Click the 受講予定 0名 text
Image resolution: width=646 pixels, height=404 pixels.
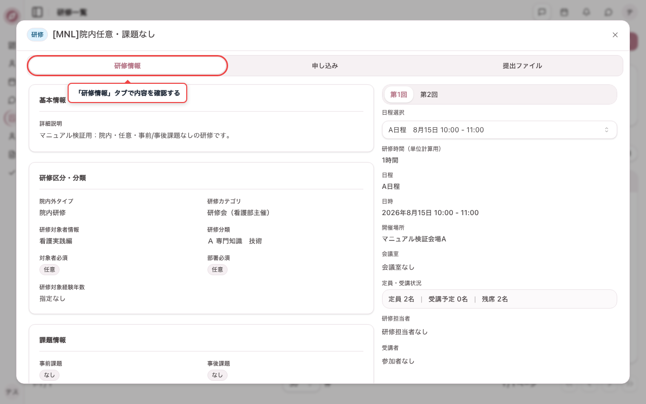coord(448,299)
